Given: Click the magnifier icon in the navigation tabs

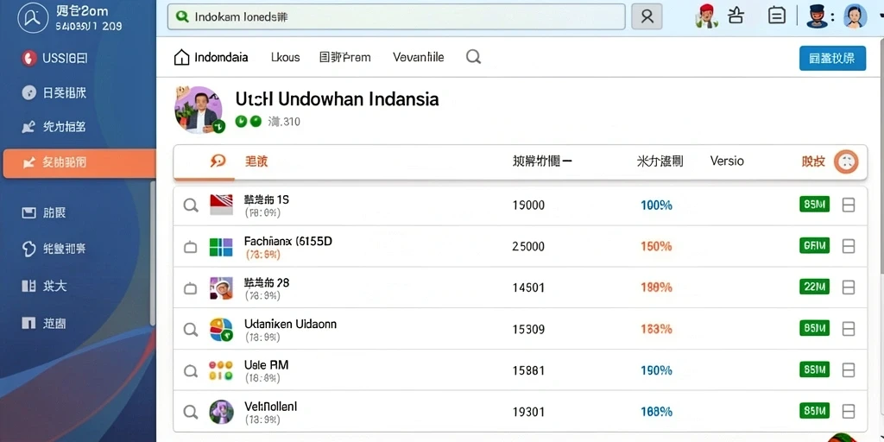Looking at the screenshot, I should click(474, 56).
